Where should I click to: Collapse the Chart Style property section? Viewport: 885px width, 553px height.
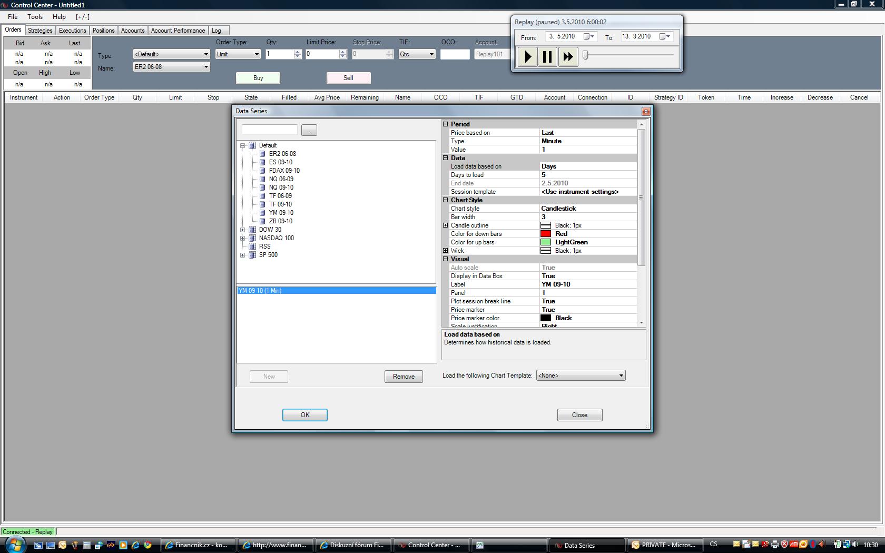446,200
